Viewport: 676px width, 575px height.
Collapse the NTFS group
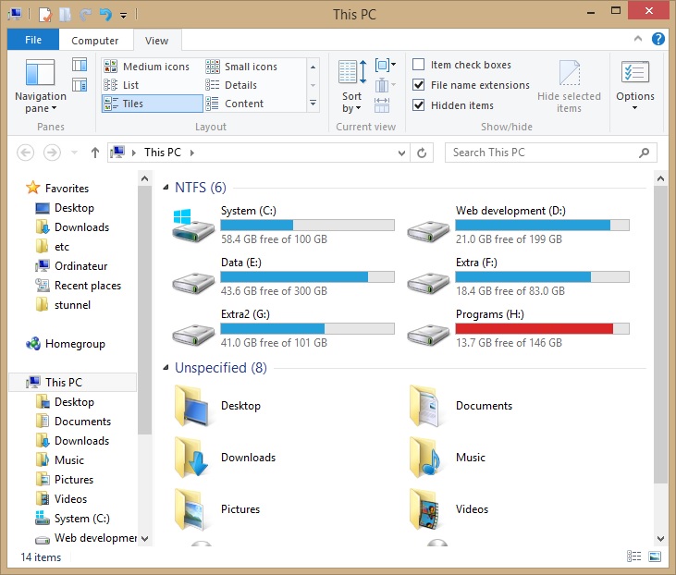pos(166,188)
